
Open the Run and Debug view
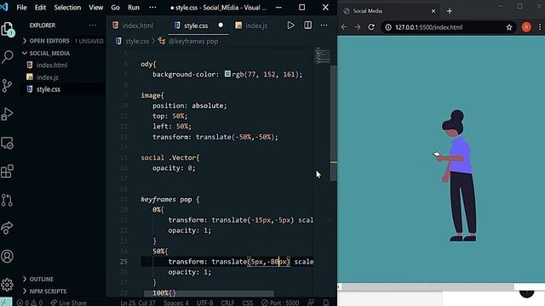[x=7, y=114]
